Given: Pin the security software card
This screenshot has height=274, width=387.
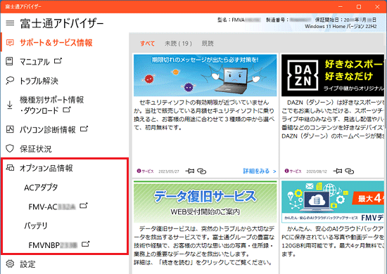Looking at the screenshot, I should 190,171.
